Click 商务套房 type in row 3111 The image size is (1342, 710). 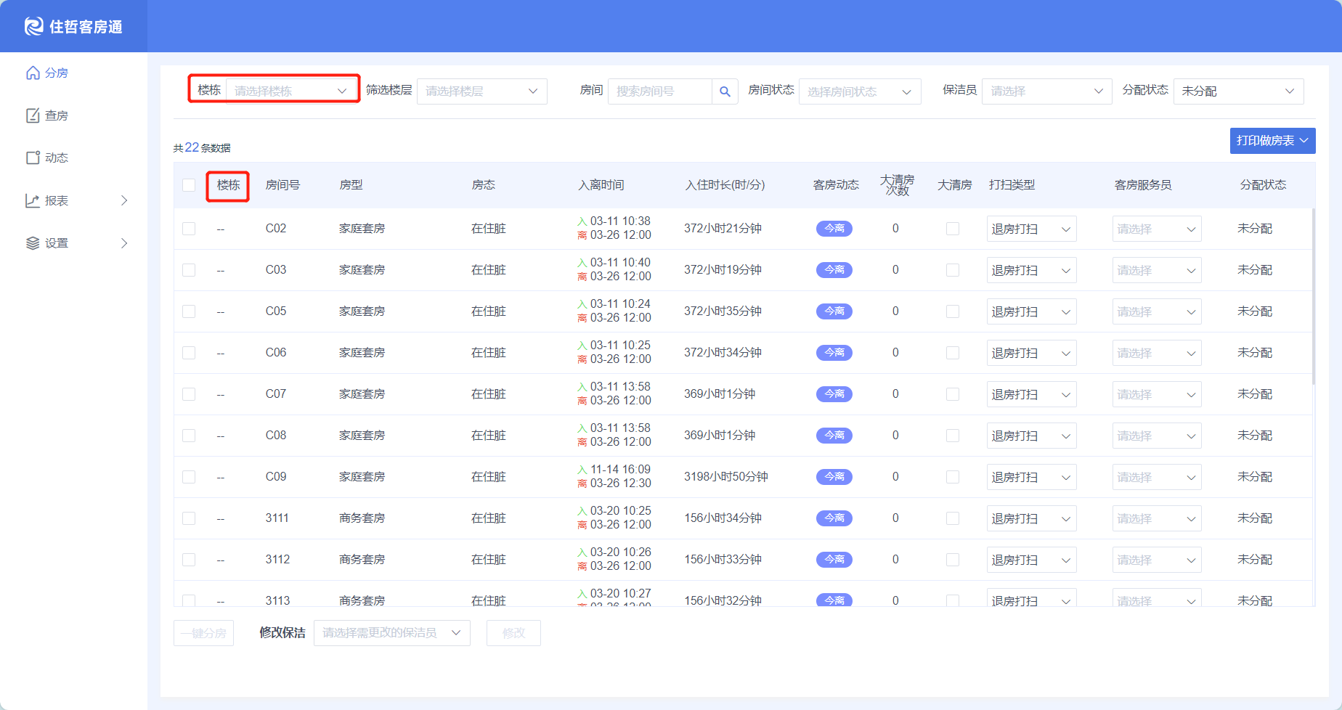pyautogui.click(x=362, y=518)
